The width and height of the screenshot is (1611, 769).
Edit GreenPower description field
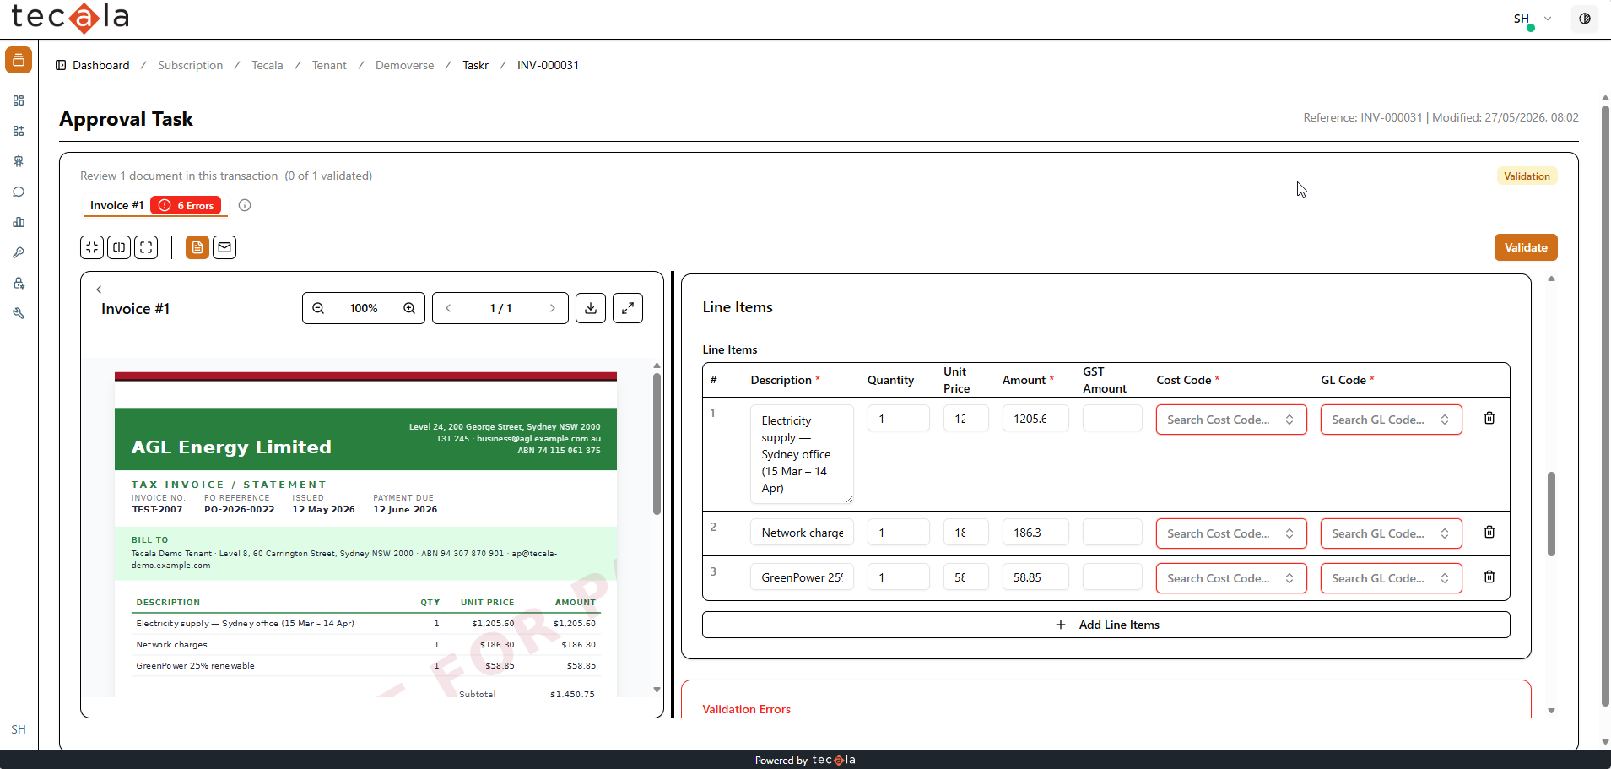tap(802, 577)
